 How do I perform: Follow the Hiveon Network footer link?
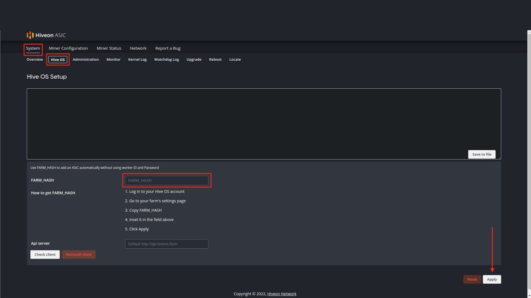point(281,294)
